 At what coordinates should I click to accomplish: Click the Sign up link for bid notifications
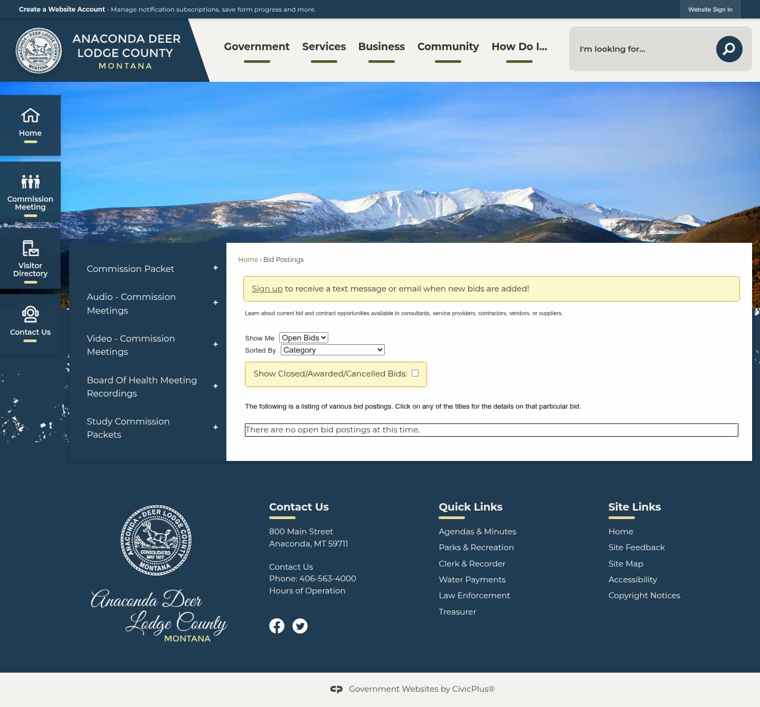tap(267, 288)
